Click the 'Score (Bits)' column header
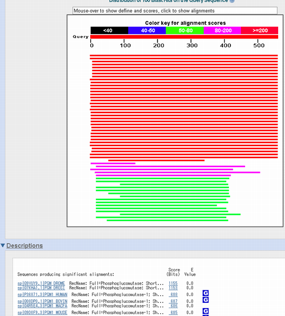This screenshot has height=316, width=285. coord(173,272)
